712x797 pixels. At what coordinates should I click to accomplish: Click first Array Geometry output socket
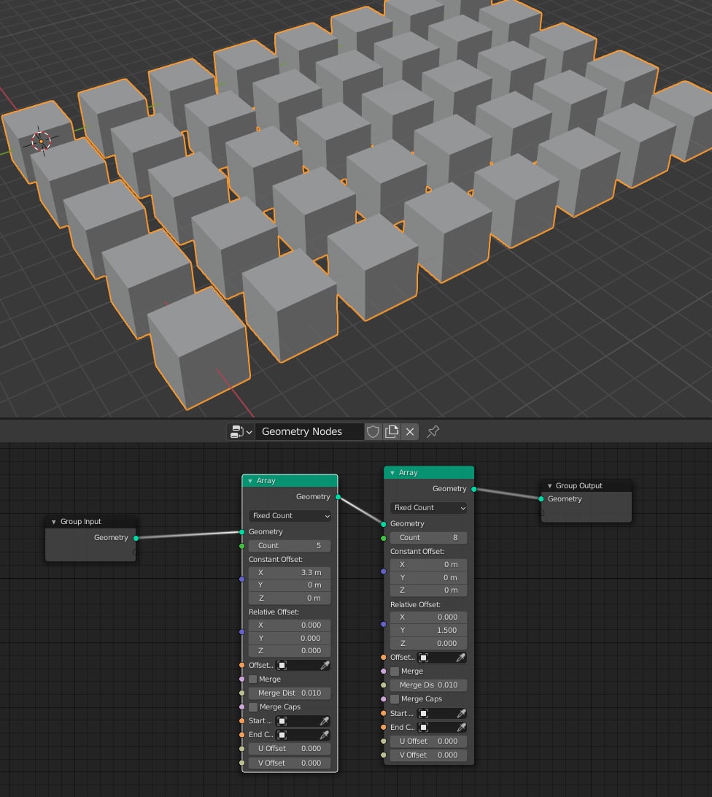338,496
